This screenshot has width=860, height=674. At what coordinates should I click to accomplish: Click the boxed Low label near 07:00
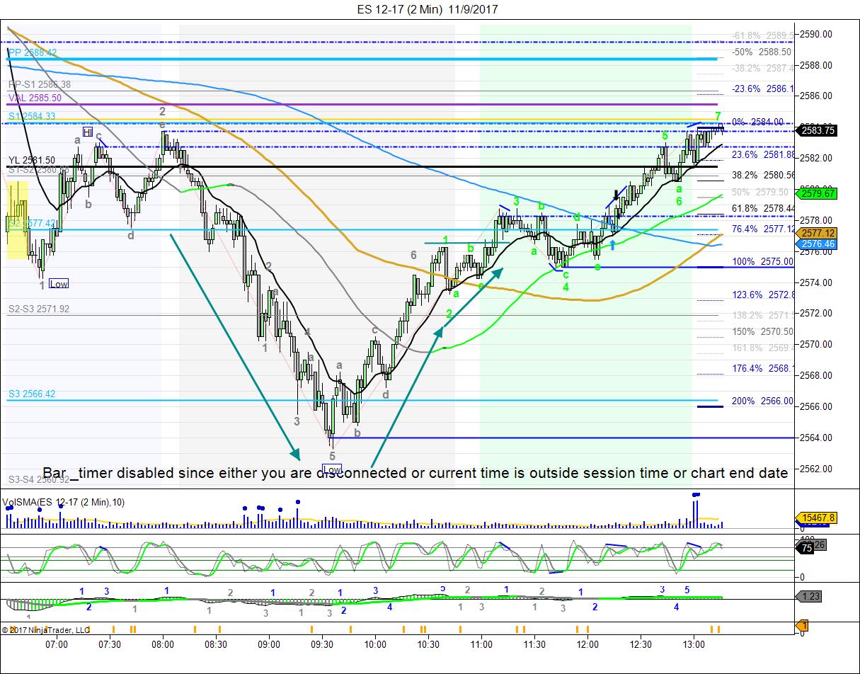[x=59, y=284]
